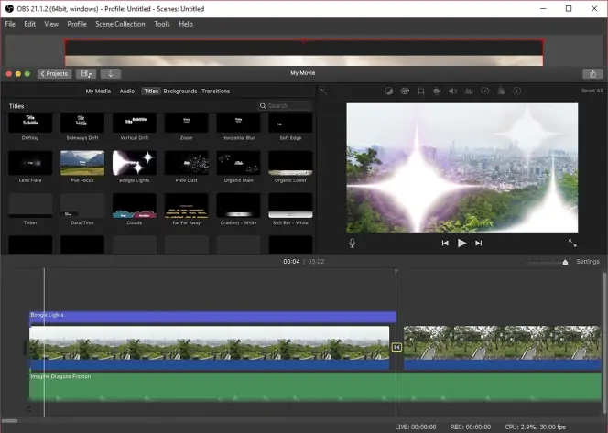Click the voiceover microphone icon
The height and width of the screenshot is (433, 608).
[x=353, y=244]
